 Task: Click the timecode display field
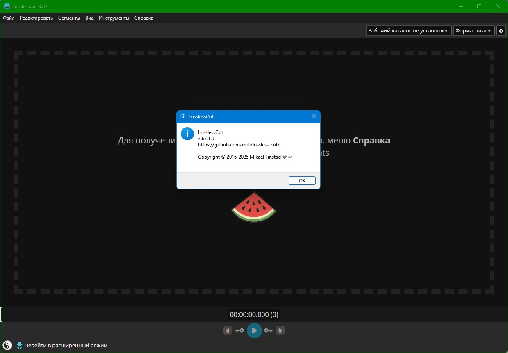[x=254, y=314]
